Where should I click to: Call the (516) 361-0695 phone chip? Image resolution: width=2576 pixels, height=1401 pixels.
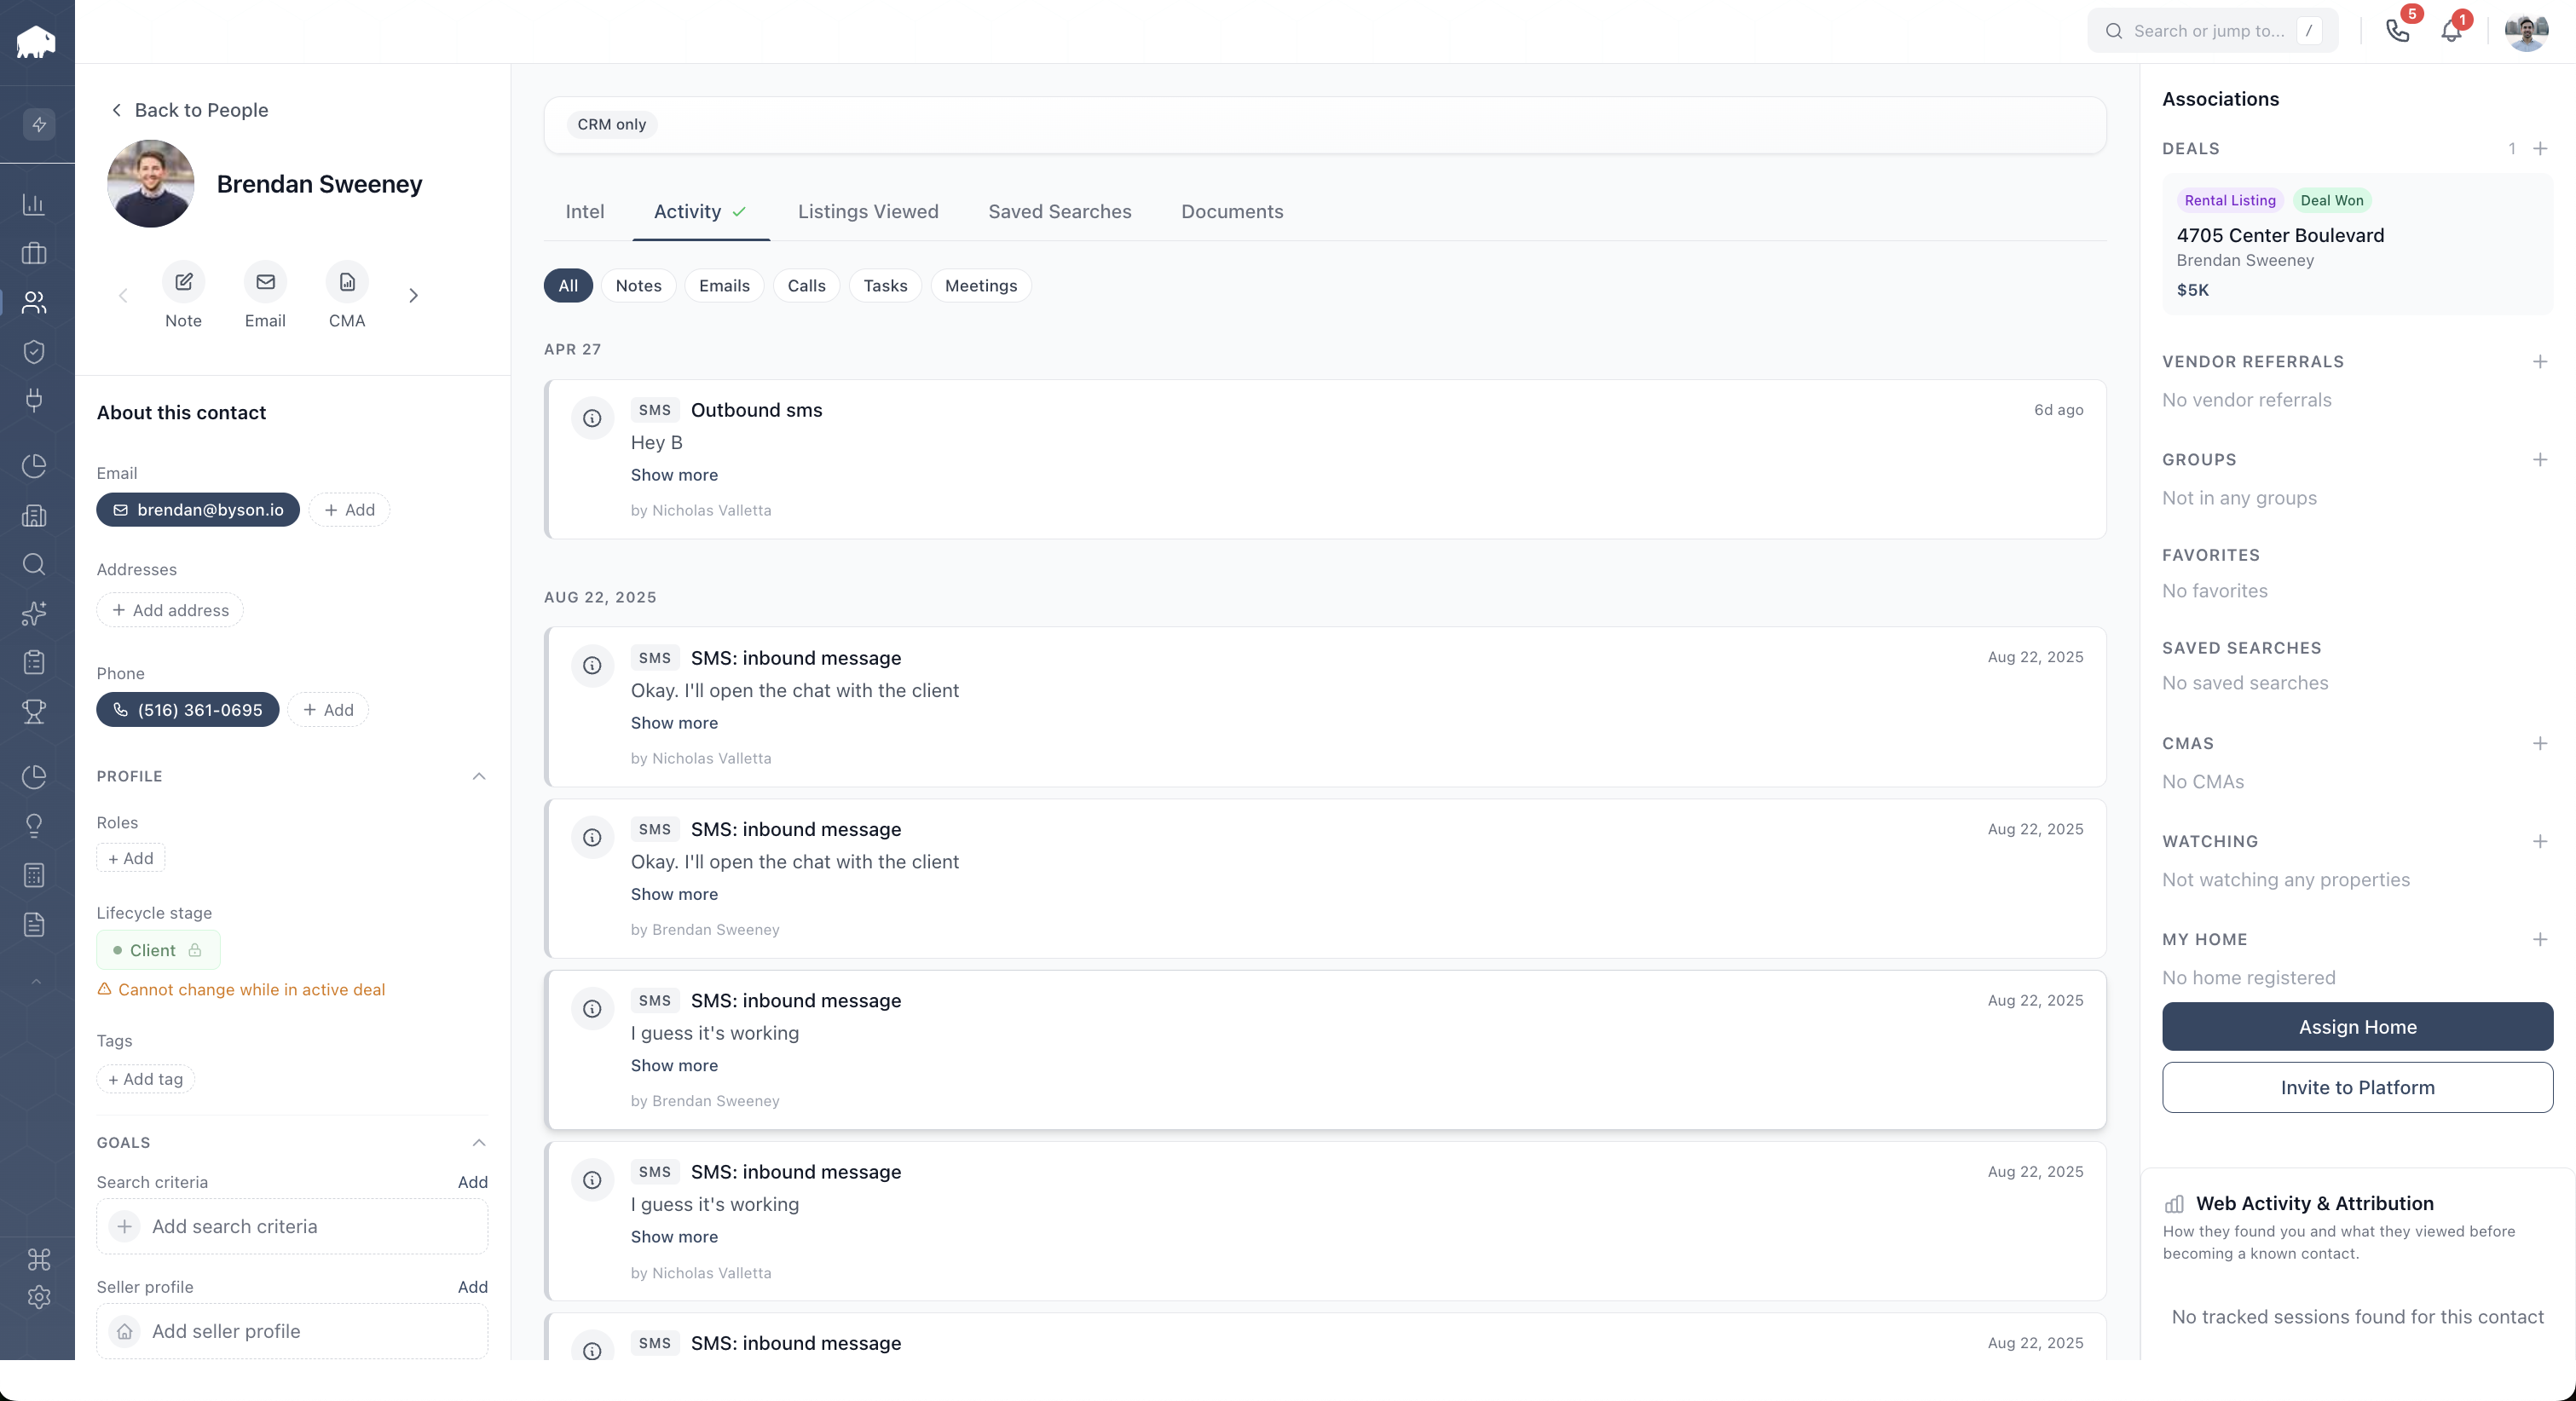click(188, 710)
